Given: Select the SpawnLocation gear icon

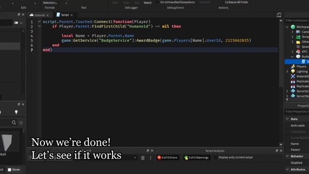Looking at the screenshot, I should coord(298,47).
